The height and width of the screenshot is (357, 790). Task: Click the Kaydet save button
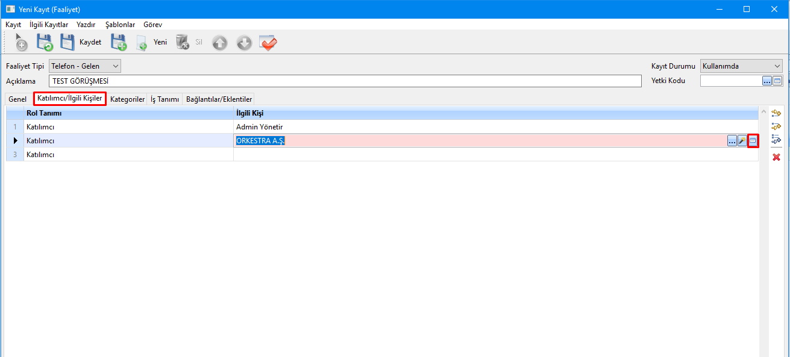[81, 42]
